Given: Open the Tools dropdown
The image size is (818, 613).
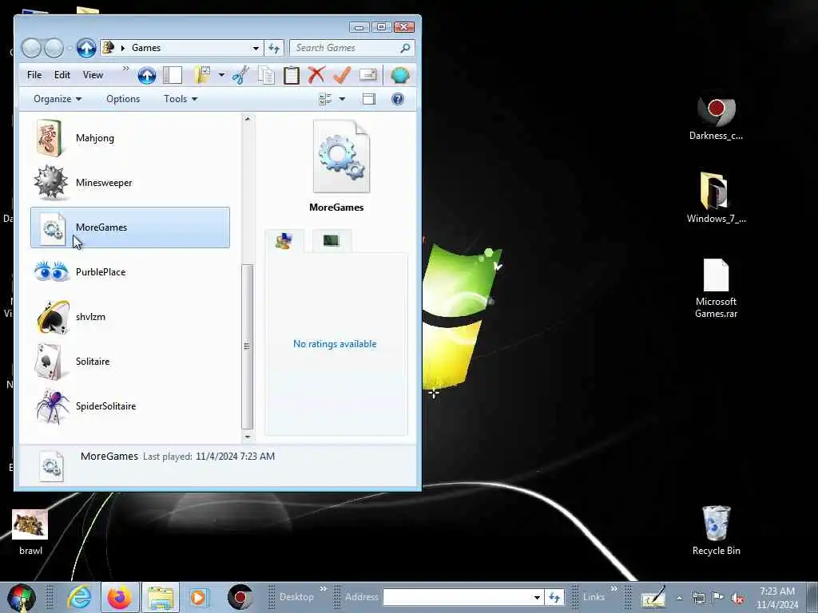Looking at the screenshot, I should 181,99.
